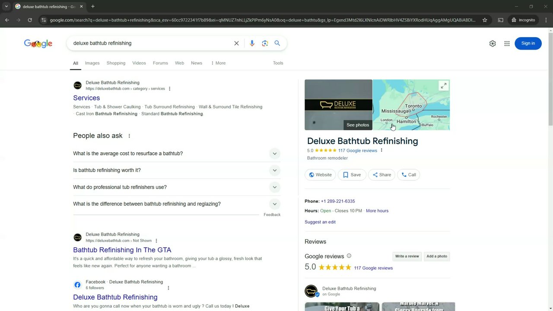Click the cast media icon in toolbar

pyautogui.click(x=500, y=20)
